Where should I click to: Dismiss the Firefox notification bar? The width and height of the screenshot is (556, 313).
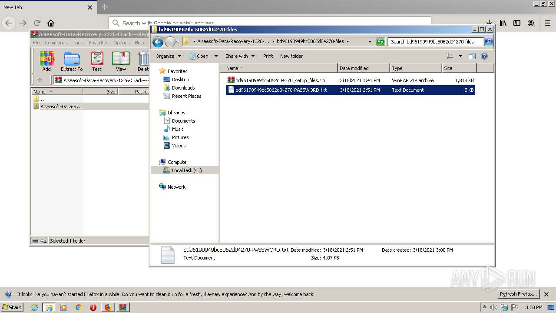pyautogui.click(x=546, y=294)
